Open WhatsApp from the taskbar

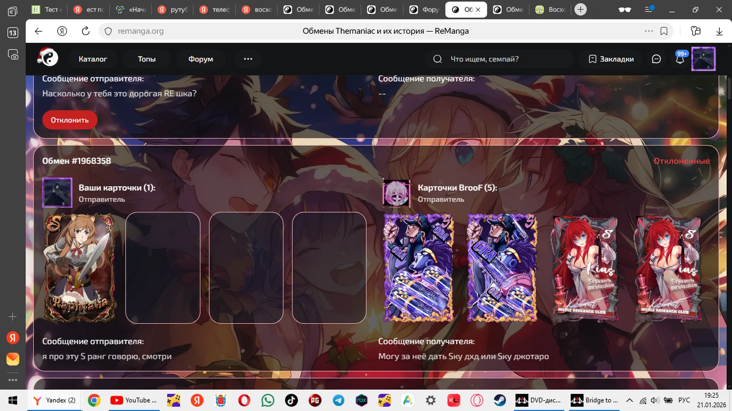click(x=268, y=400)
